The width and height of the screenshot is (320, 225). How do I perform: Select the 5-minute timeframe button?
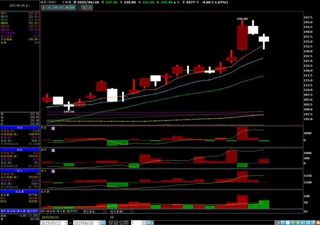(x=49, y=7)
